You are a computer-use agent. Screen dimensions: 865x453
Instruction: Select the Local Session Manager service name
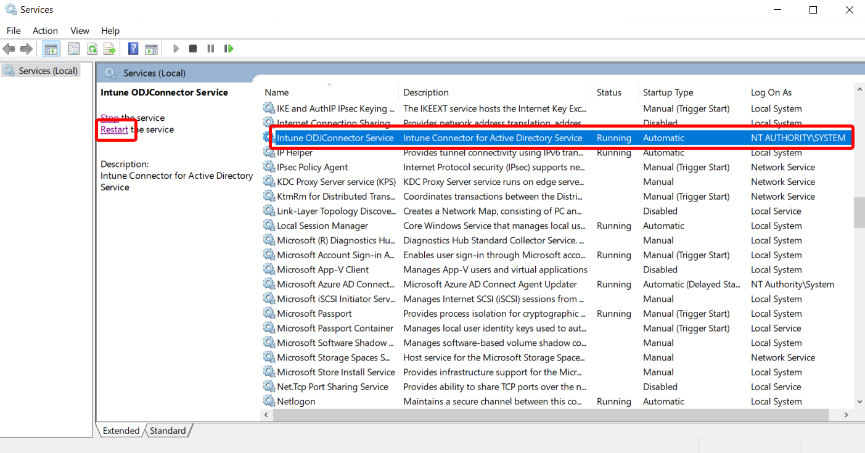[x=322, y=226]
